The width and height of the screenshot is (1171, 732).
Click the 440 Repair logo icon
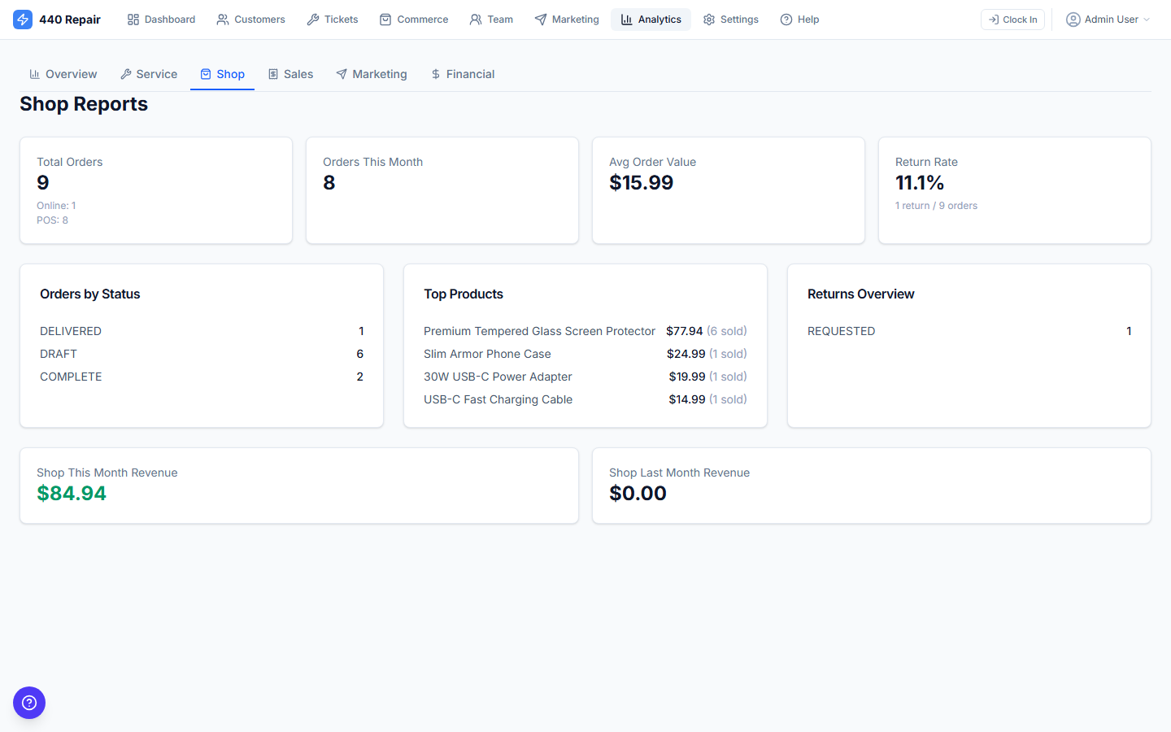click(x=22, y=19)
